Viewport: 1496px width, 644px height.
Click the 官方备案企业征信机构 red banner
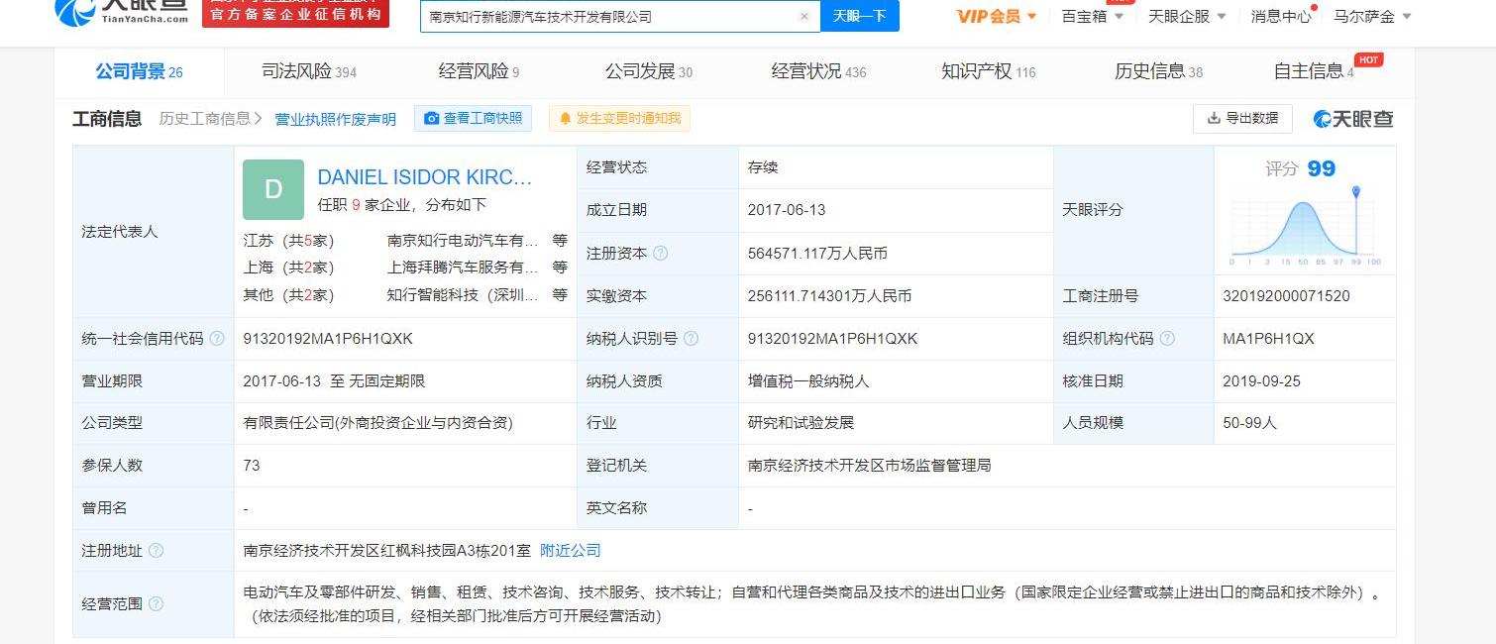[x=295, y=13]
